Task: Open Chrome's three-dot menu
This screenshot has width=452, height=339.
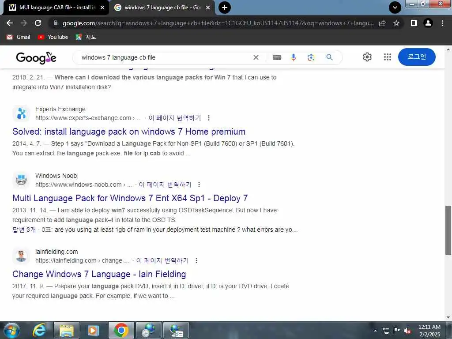Action: [442, 23]
